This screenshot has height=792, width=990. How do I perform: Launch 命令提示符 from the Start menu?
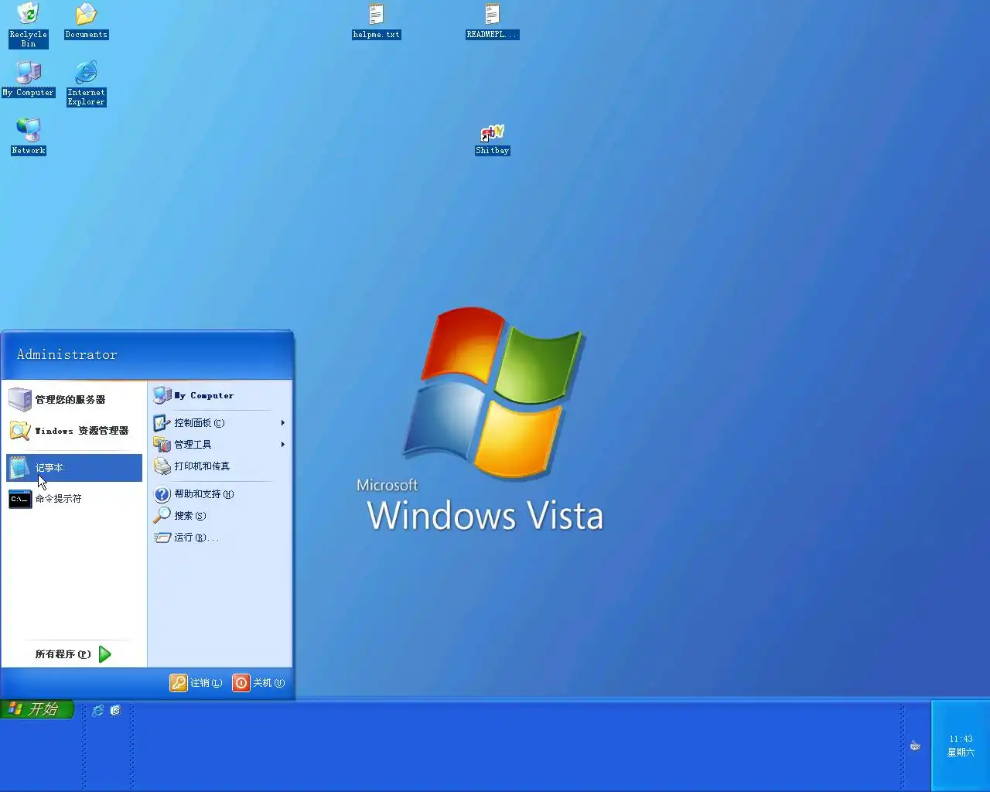point(74,499)
